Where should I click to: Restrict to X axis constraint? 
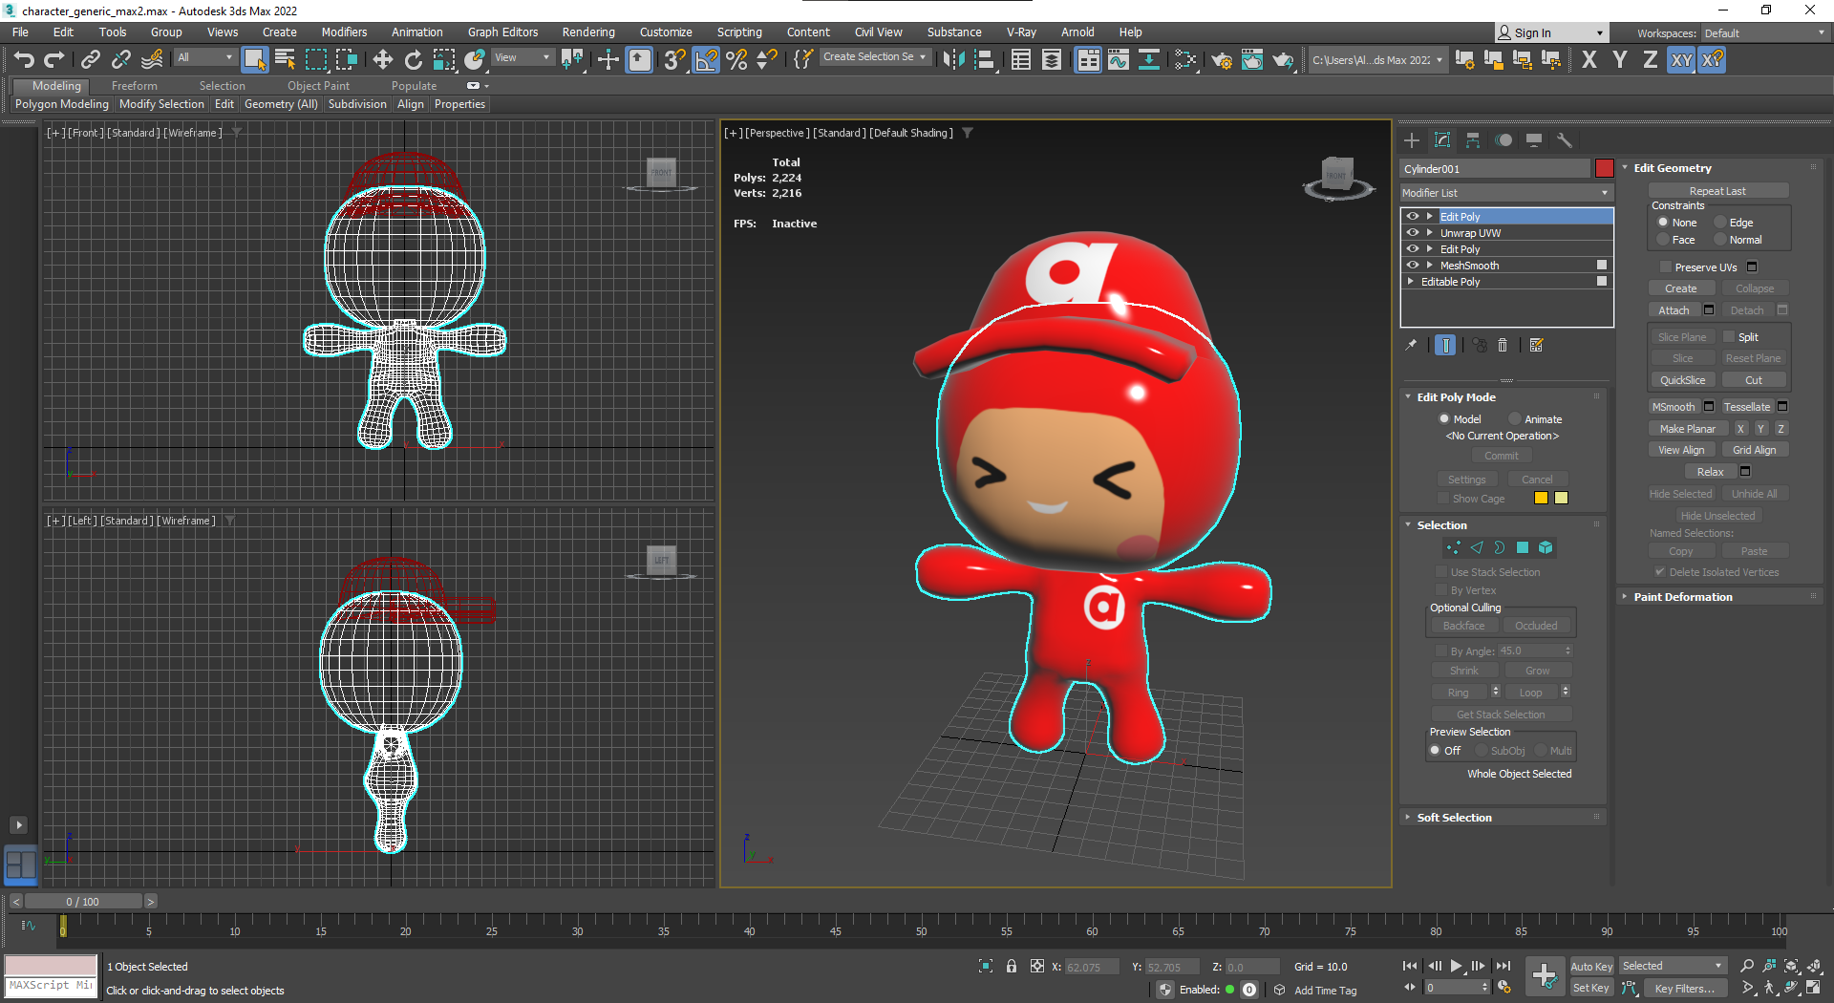1589,60
